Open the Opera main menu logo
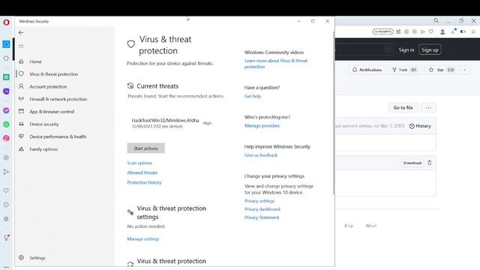Viewport: 480px width, 270px height. [6, 22]
